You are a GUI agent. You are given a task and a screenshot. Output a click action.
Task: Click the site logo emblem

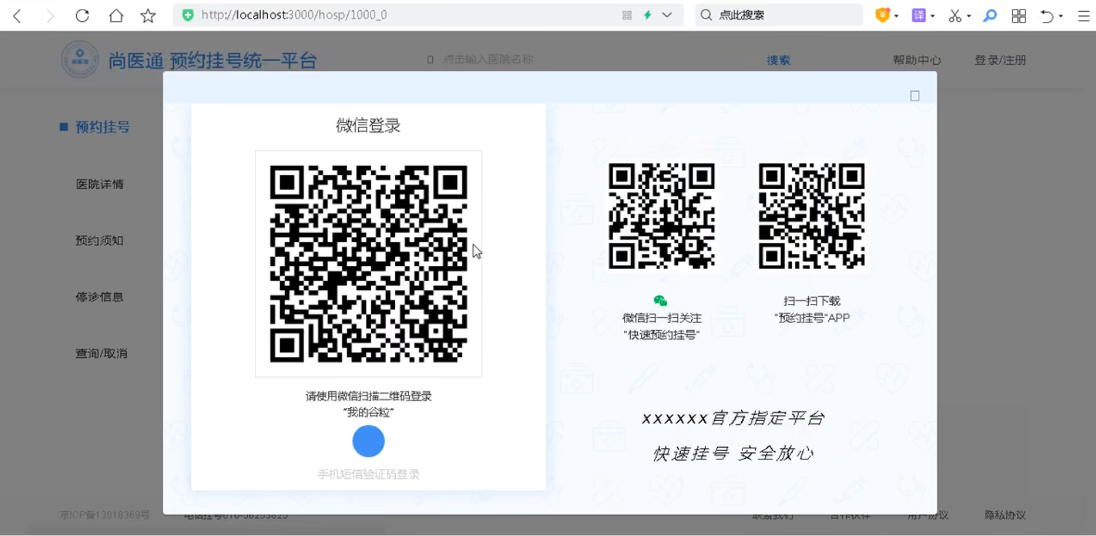point(79,59)
